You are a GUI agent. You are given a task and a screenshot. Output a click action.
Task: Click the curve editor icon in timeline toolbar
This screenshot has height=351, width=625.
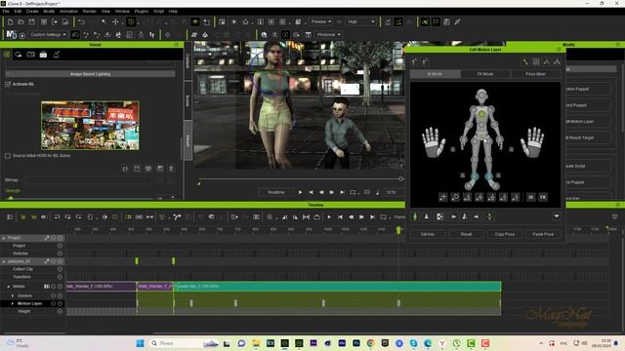point(177,216)
